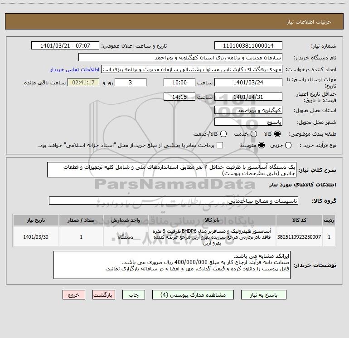Click the remaining time field 02:41:17

coord(83,82)
